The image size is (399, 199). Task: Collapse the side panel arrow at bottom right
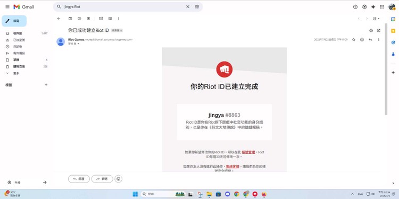click(393, 183)
